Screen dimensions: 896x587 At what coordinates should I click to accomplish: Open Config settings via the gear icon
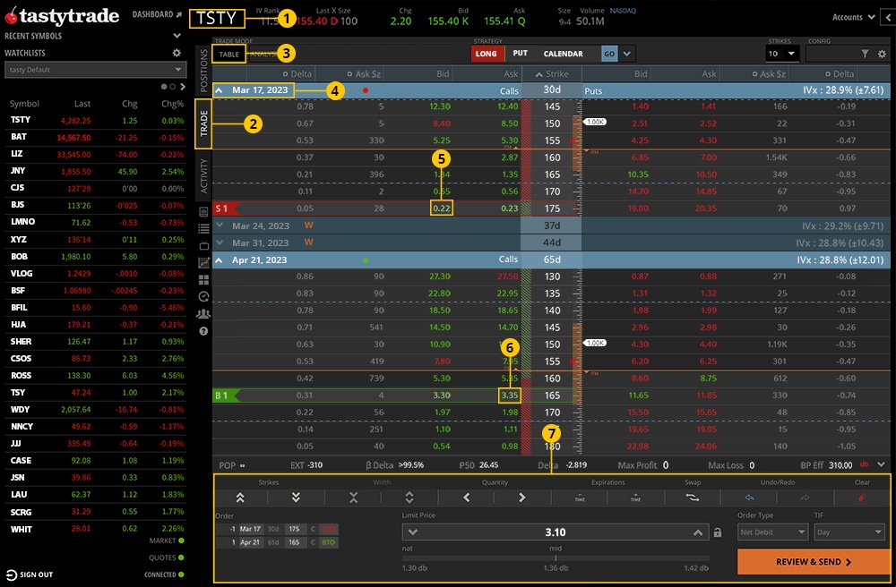(x=882, y=54)
